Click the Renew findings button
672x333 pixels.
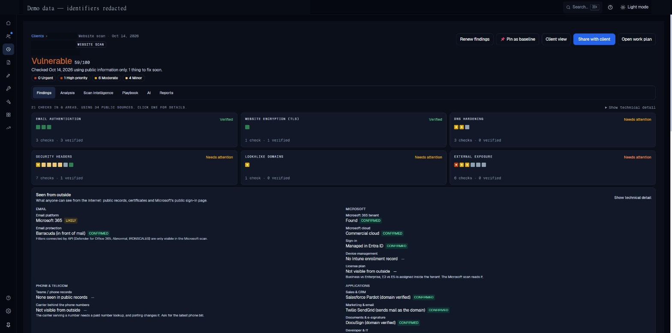pos(474,39)
